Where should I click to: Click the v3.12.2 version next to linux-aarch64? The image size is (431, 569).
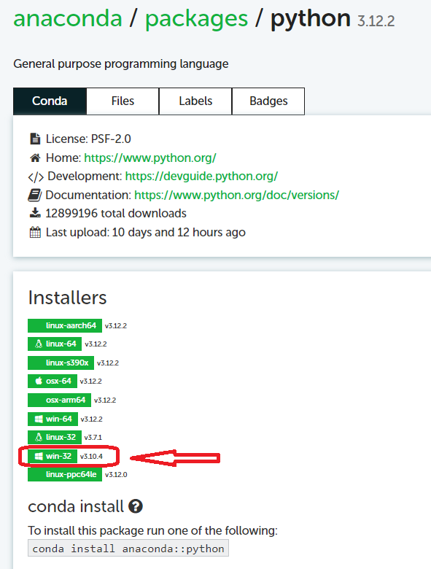coord(116,326)
